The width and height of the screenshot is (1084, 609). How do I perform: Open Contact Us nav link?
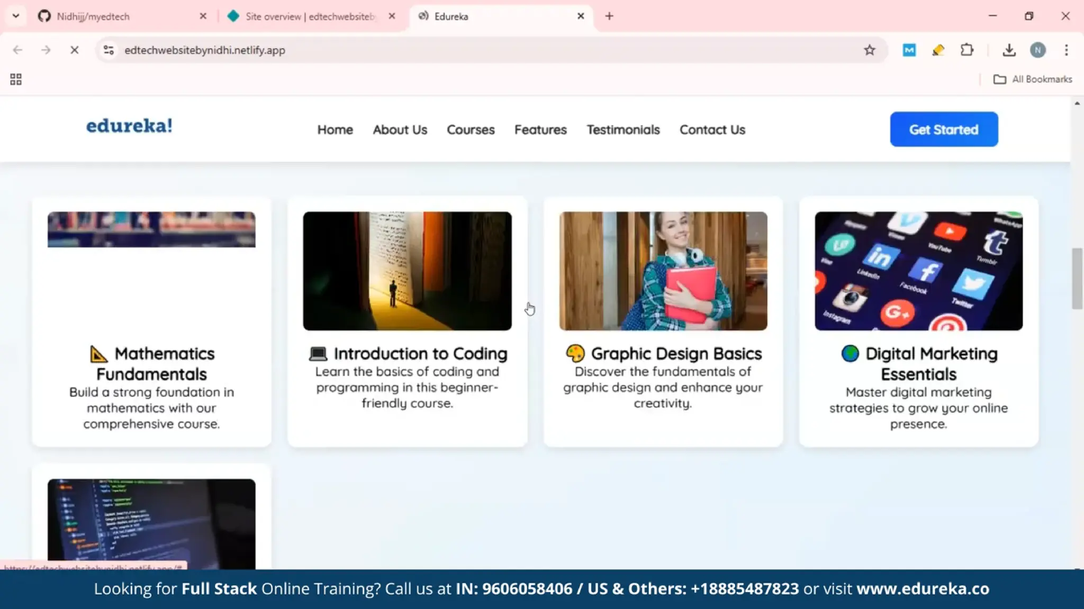point(712,130)
